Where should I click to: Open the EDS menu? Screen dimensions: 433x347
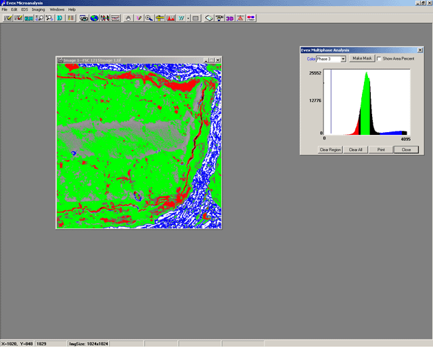(x=24, y=9)
